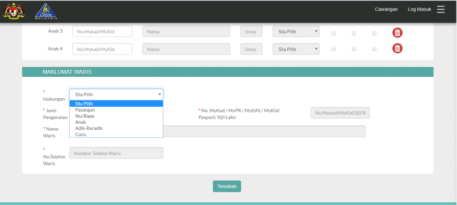Click the Jenis Pengenalan label
This screenshot has width=457, height=205.
point(55,114)
